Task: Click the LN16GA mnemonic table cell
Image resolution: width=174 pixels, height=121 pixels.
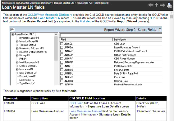Action: [17, 115]
